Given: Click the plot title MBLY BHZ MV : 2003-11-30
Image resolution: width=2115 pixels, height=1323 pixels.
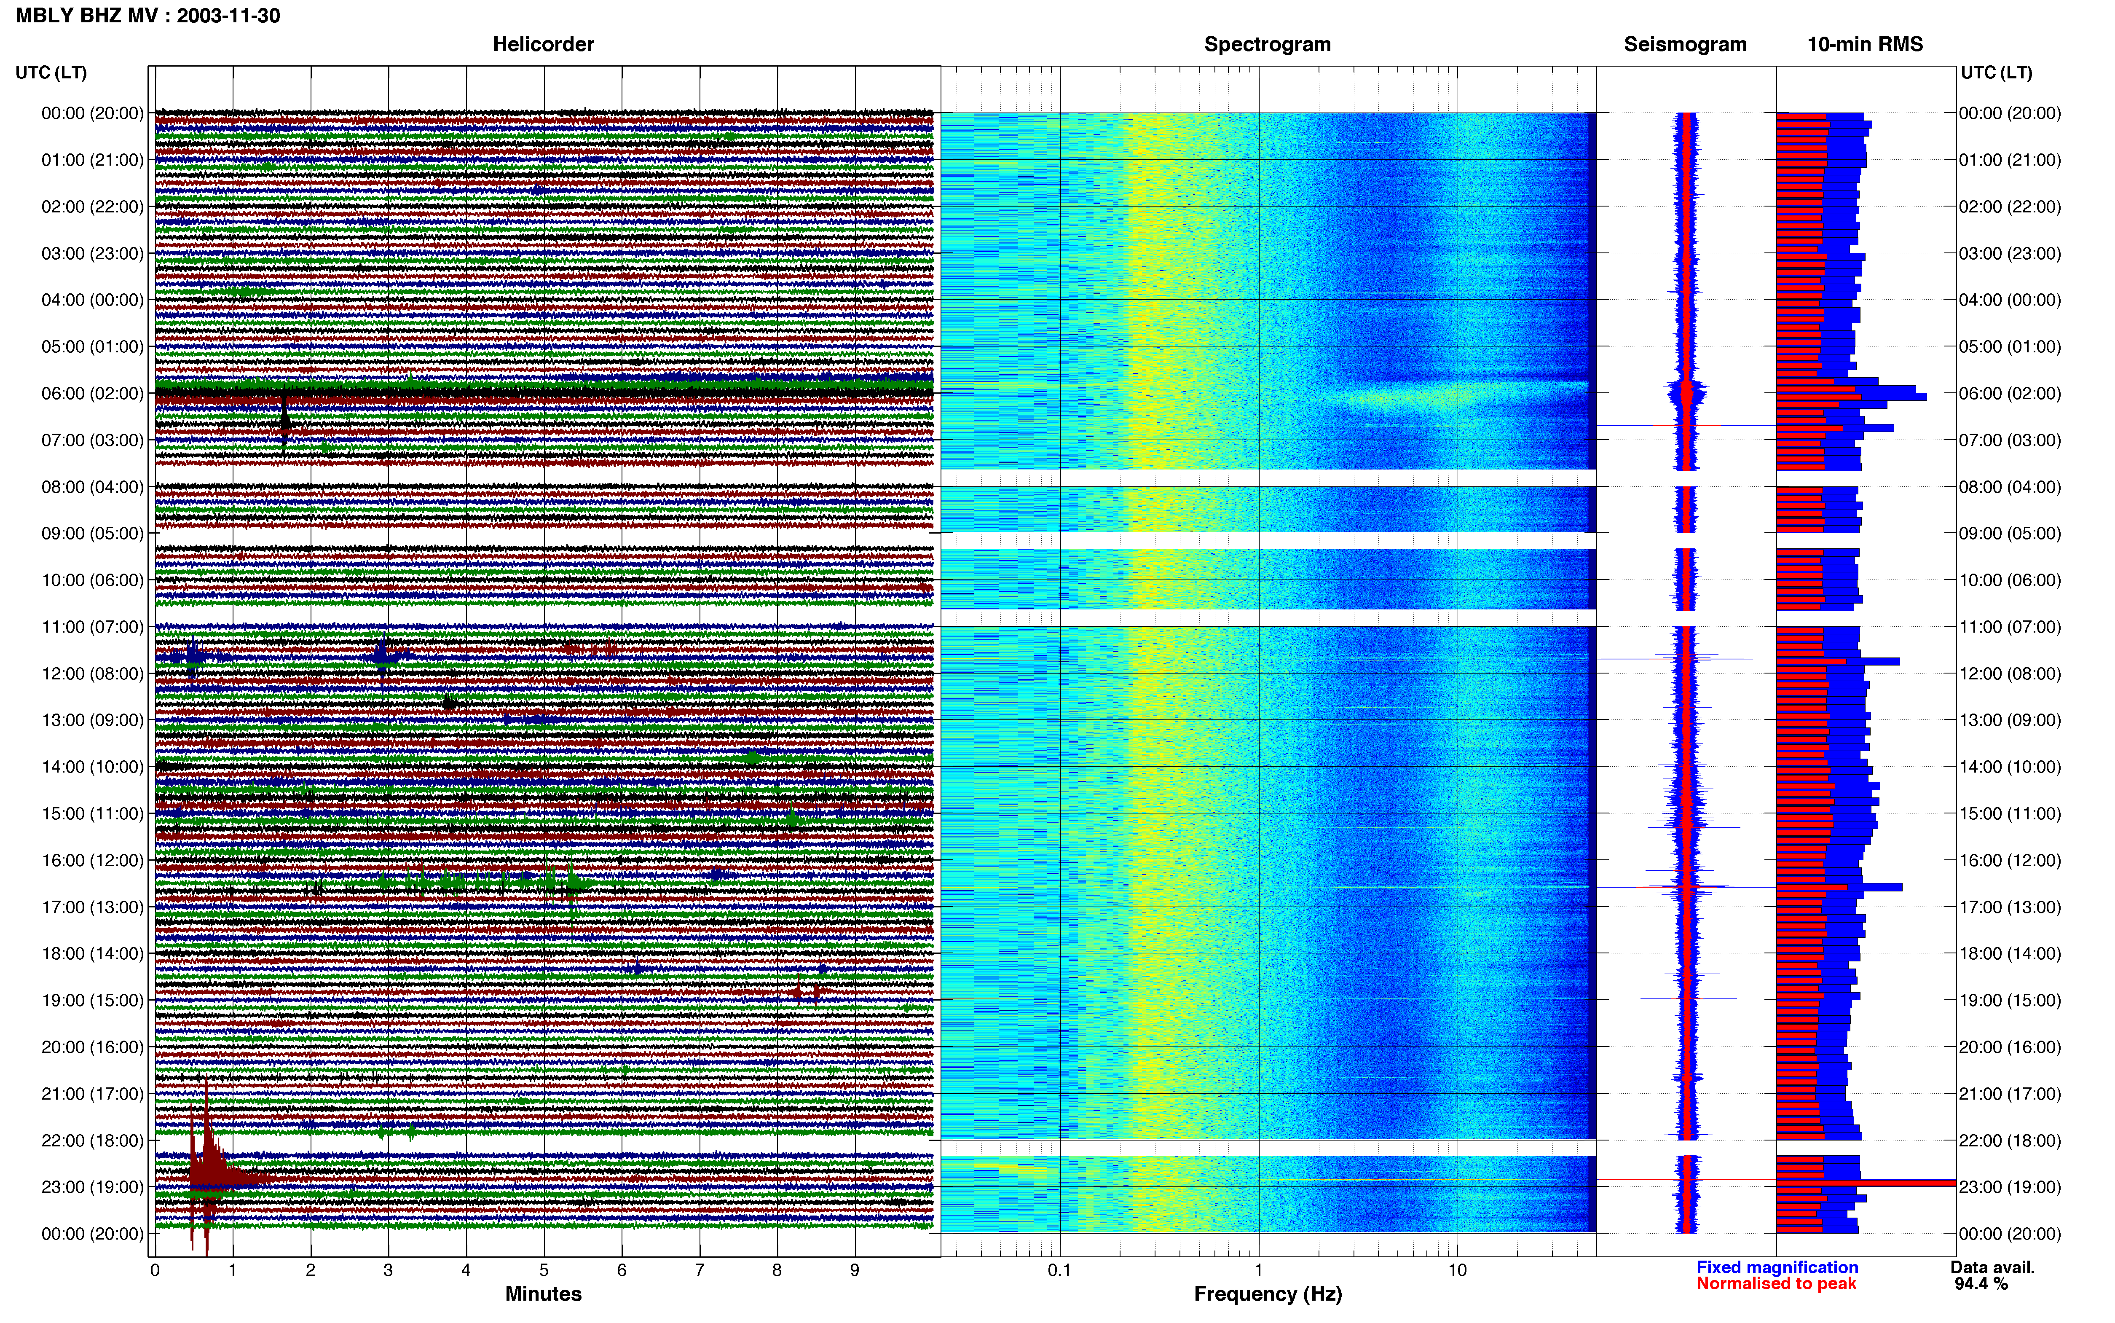Looking at the screenshot, I should 148,16.
